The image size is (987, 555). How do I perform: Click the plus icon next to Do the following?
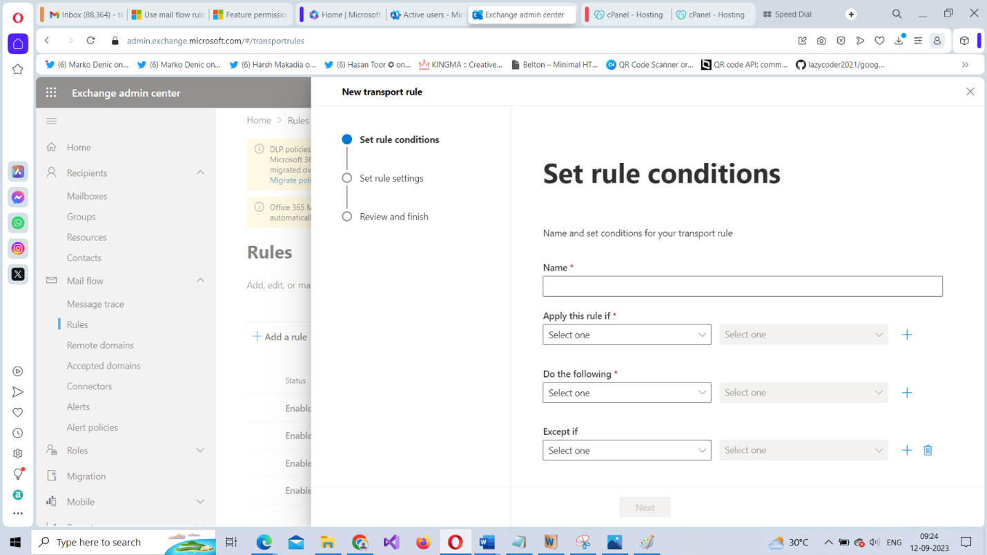click(907, 393)
